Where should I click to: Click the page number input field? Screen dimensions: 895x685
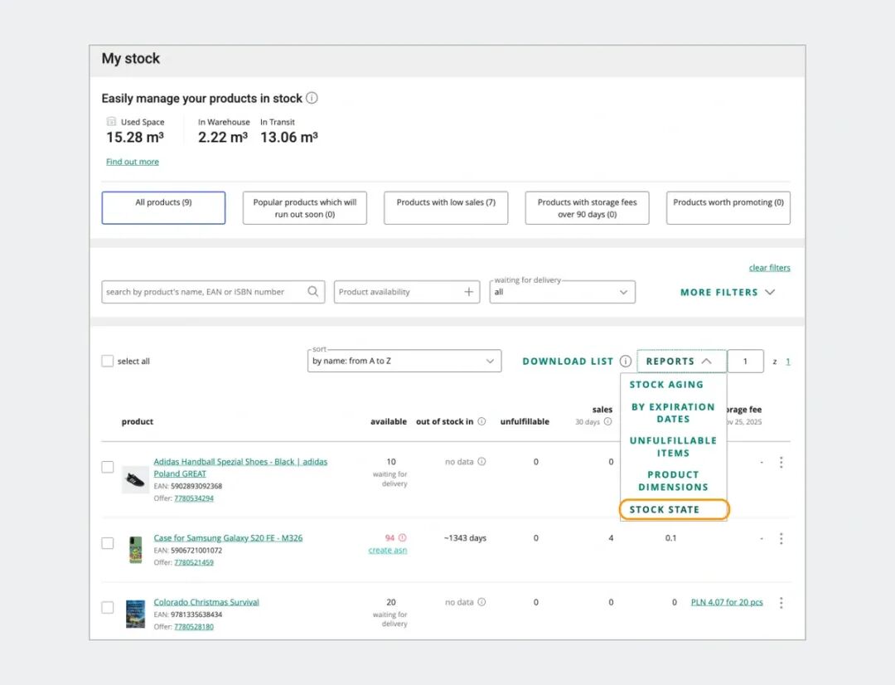(x=745, y=362)
